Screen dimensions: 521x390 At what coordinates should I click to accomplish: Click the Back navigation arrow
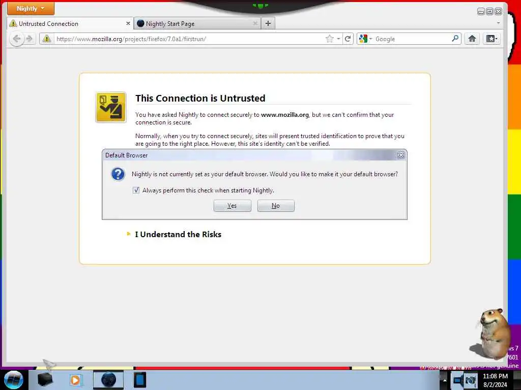[16, 39]
